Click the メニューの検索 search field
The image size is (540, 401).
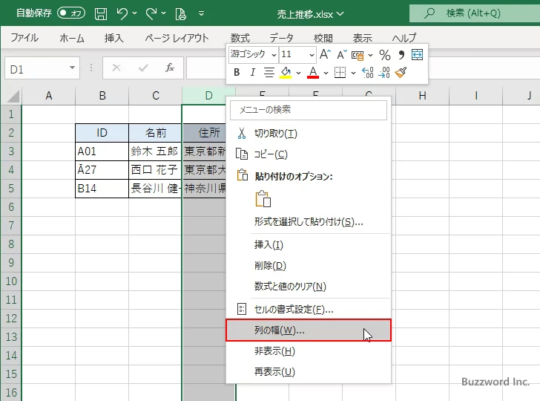(309, 110)
